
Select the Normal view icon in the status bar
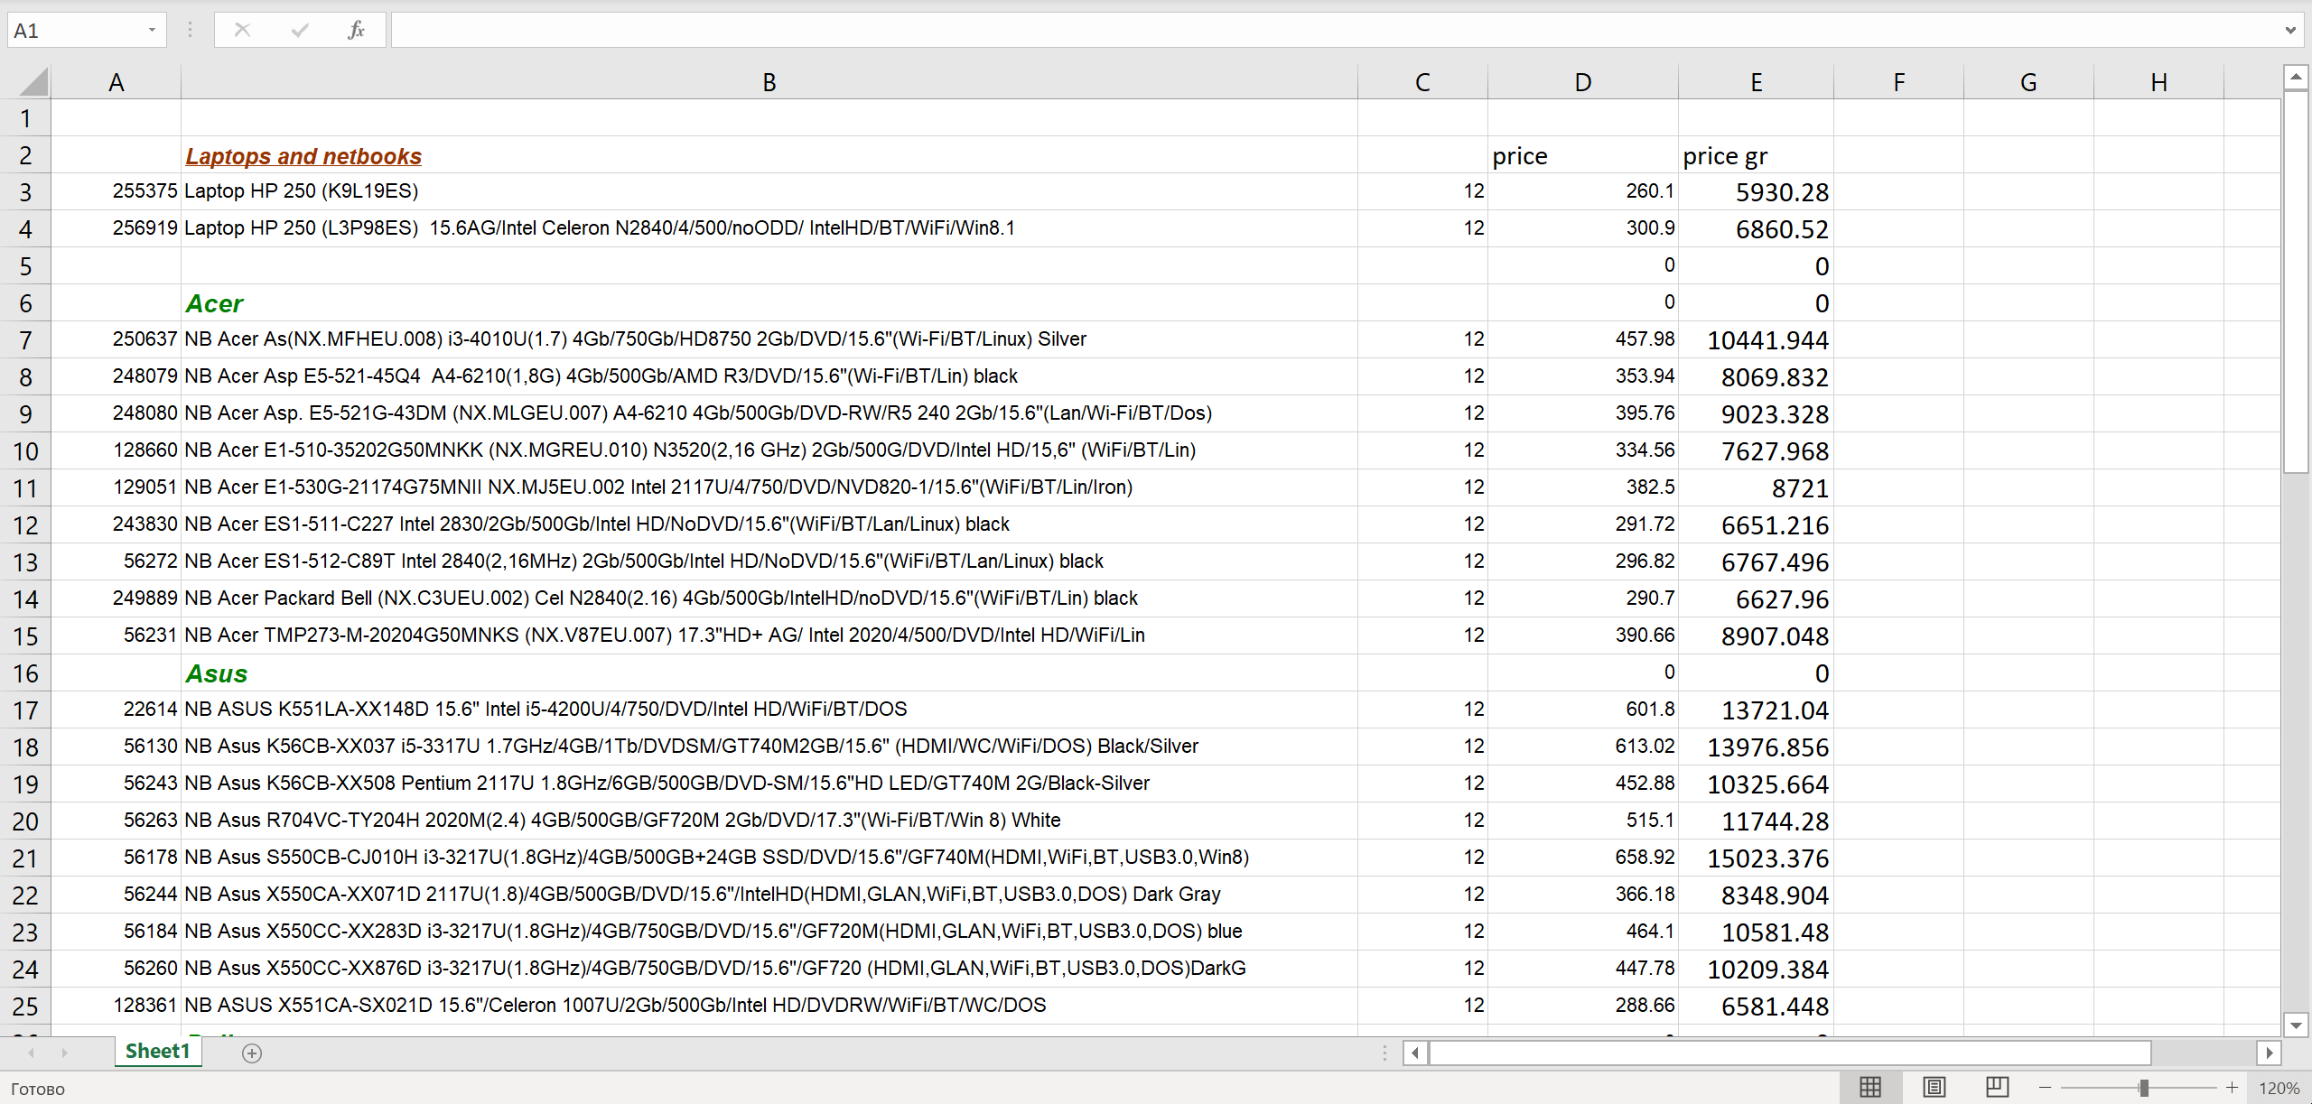click(1872, 1087)
